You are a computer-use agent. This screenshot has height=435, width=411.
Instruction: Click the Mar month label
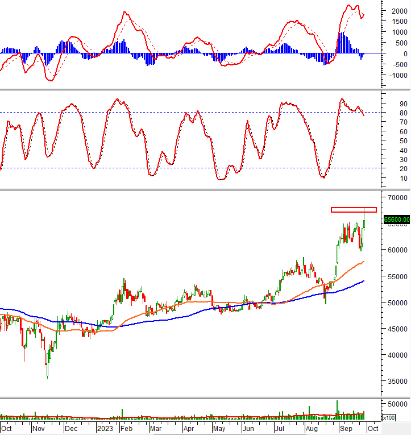pyautogui.click(x=156, y=429)
